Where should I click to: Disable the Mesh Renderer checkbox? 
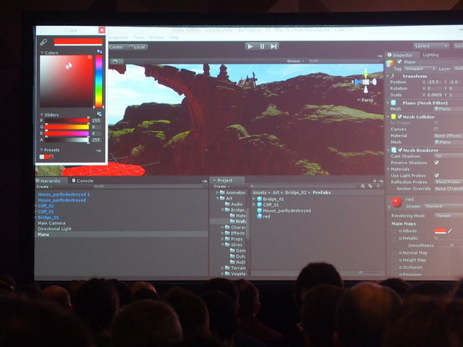pos(400,150)
